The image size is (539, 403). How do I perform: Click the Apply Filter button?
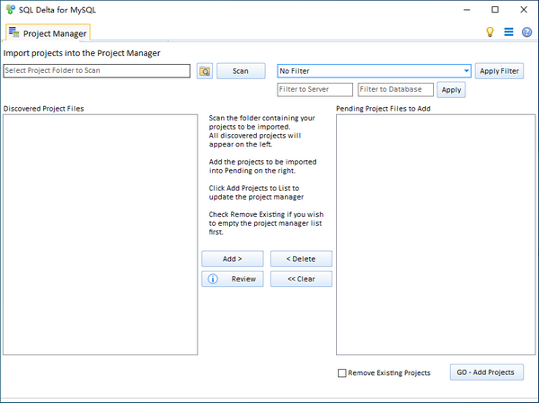[x=499, y=71]
